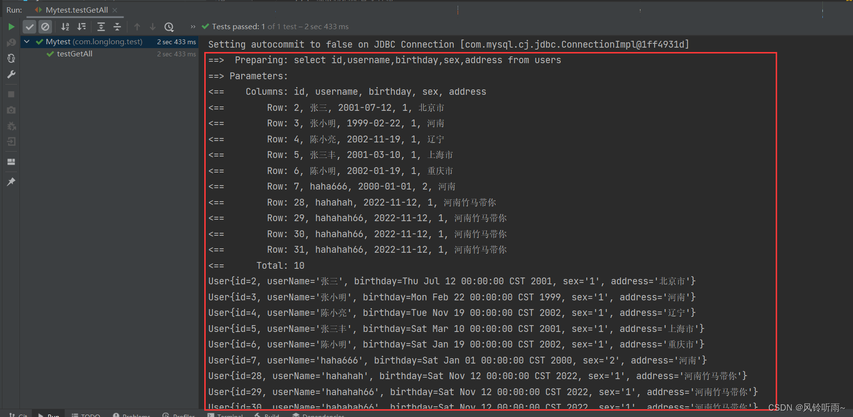Click the User{id=29 hahahah66 output line
Image resolution: width=853 pixels, height=417 pixels.
(483, 392)
